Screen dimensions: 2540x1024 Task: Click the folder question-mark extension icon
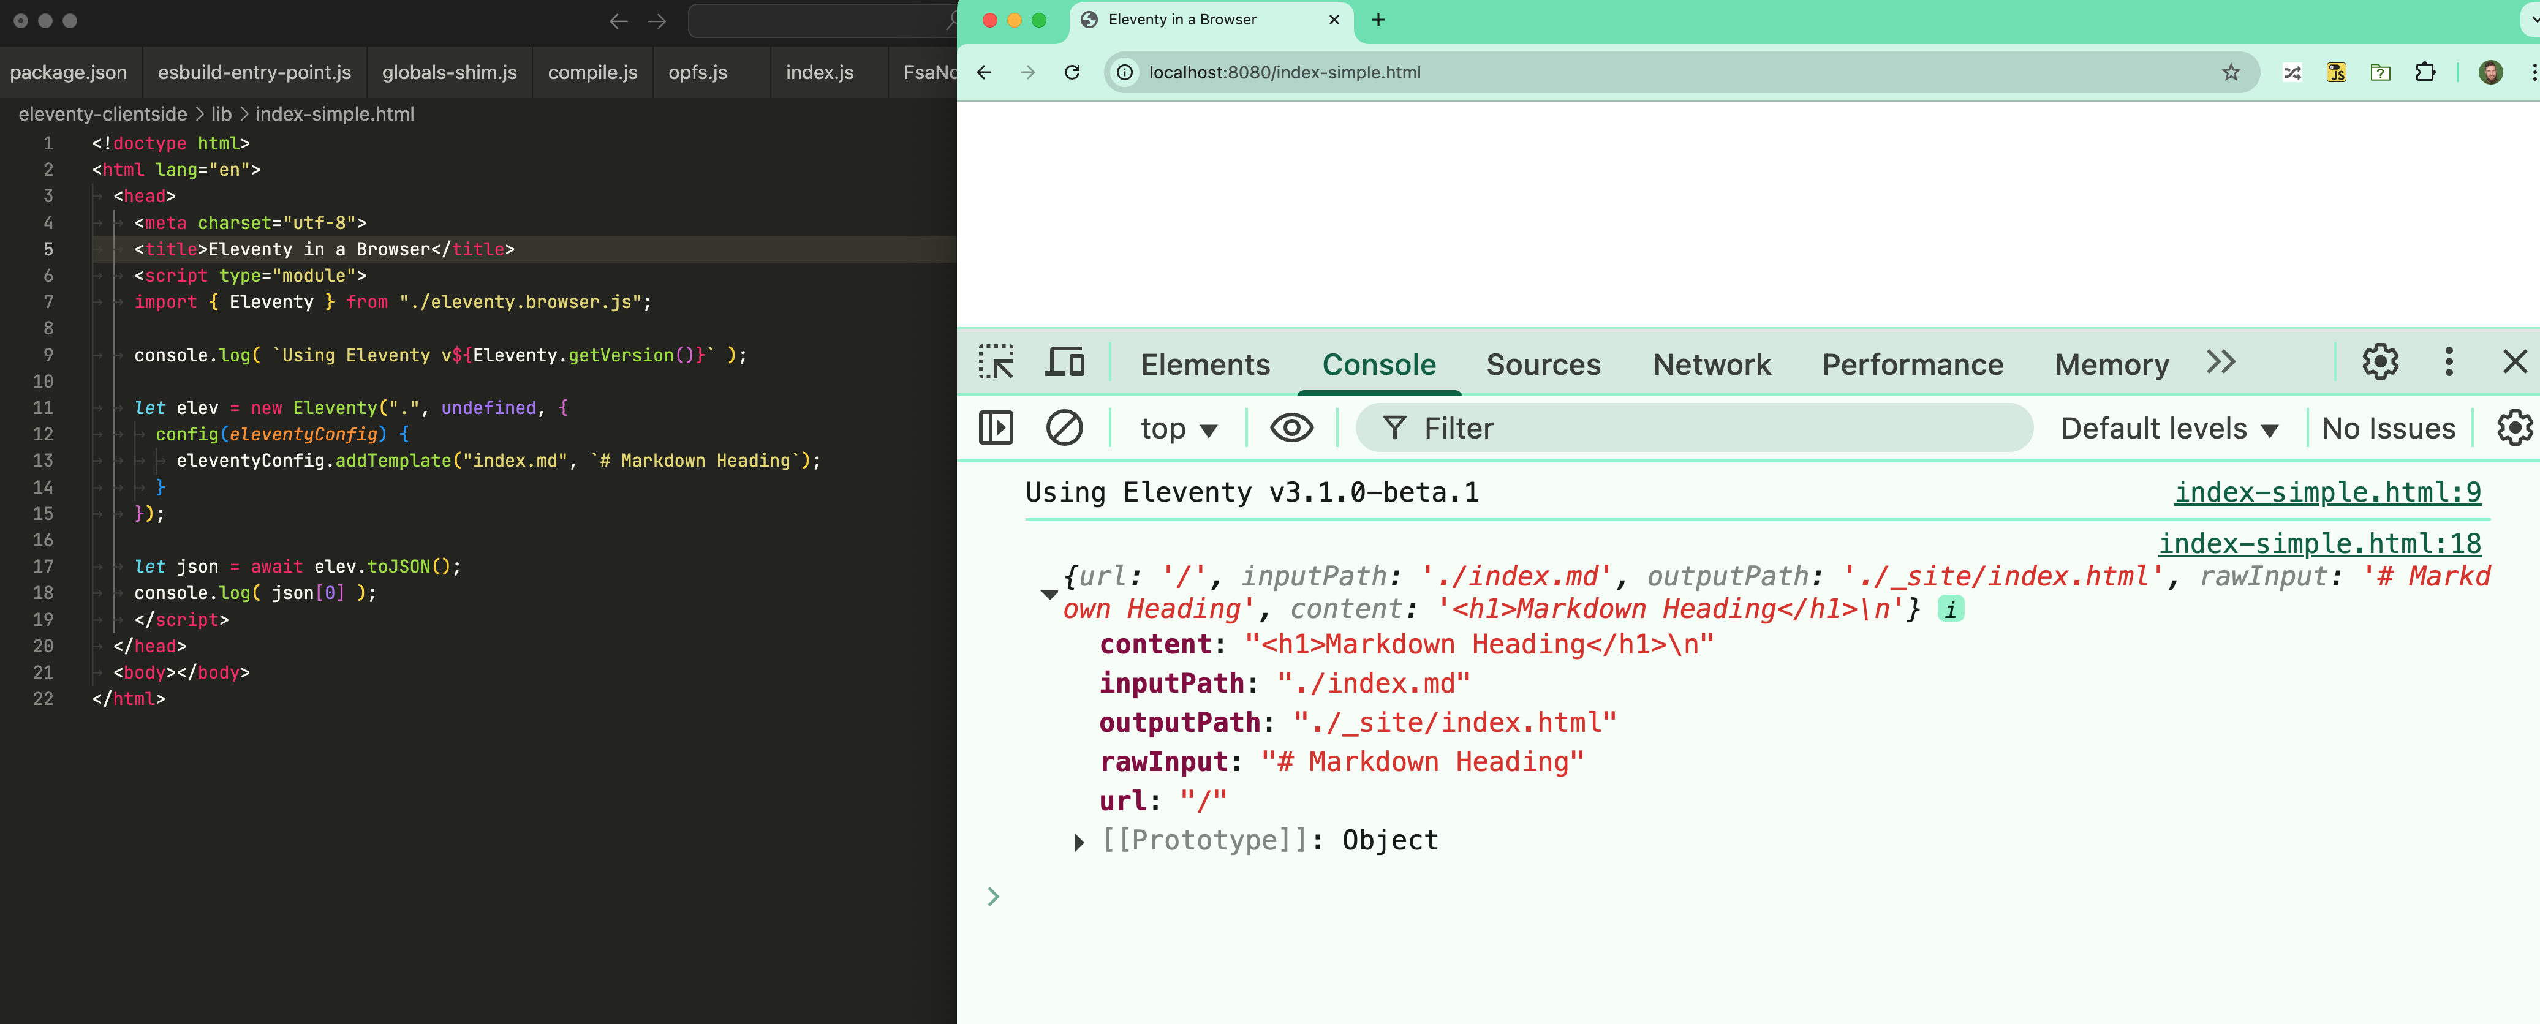tap(2380, 72)
